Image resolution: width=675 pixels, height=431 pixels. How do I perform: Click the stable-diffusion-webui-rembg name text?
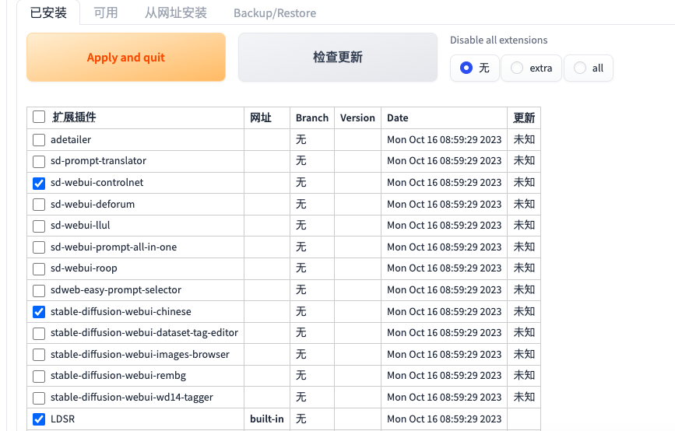118,376
